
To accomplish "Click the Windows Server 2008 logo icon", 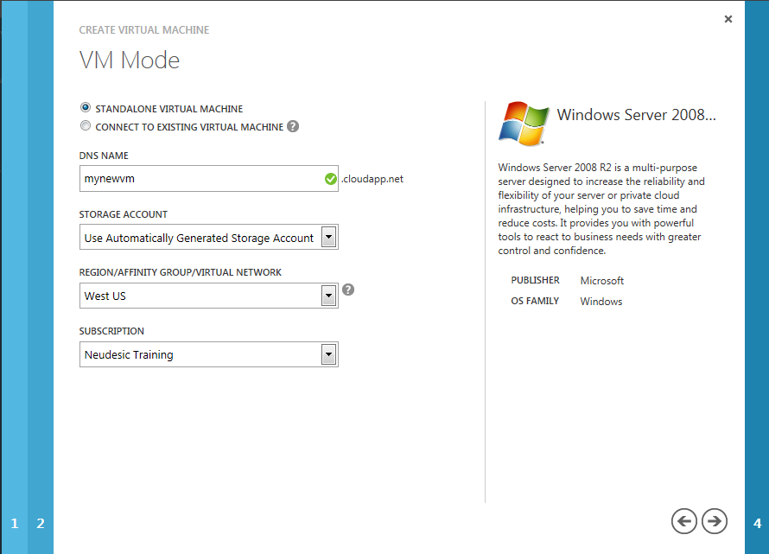I will pos(524,122).
